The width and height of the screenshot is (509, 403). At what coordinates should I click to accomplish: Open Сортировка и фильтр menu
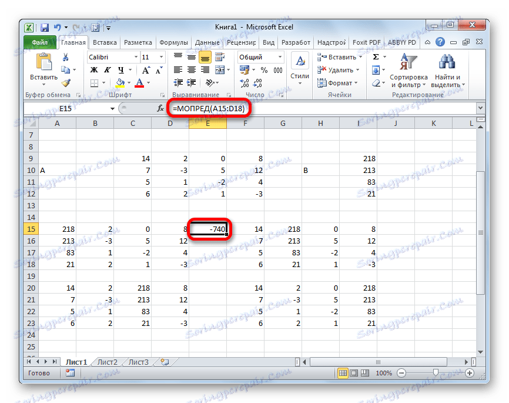click(408, 70)
